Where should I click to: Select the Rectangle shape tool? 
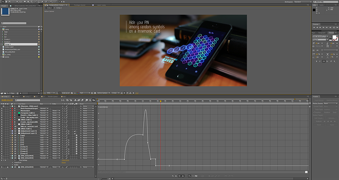tap(25, 2)
